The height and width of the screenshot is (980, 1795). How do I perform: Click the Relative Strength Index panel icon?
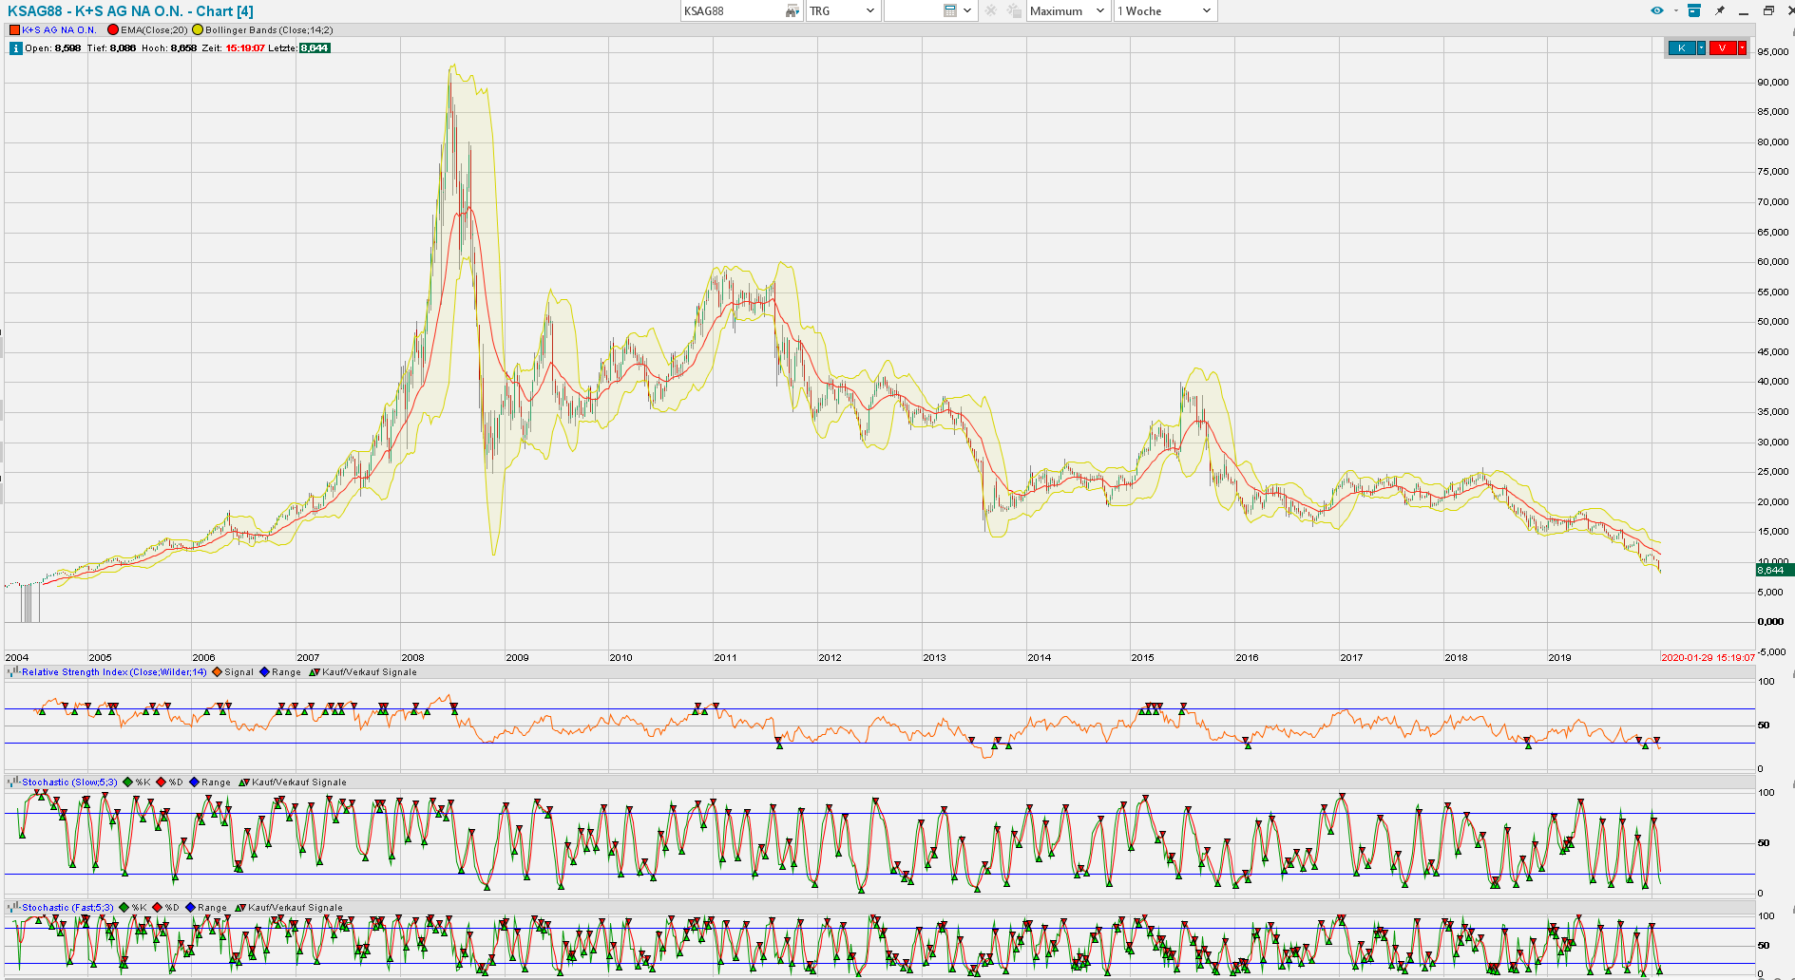13,672
